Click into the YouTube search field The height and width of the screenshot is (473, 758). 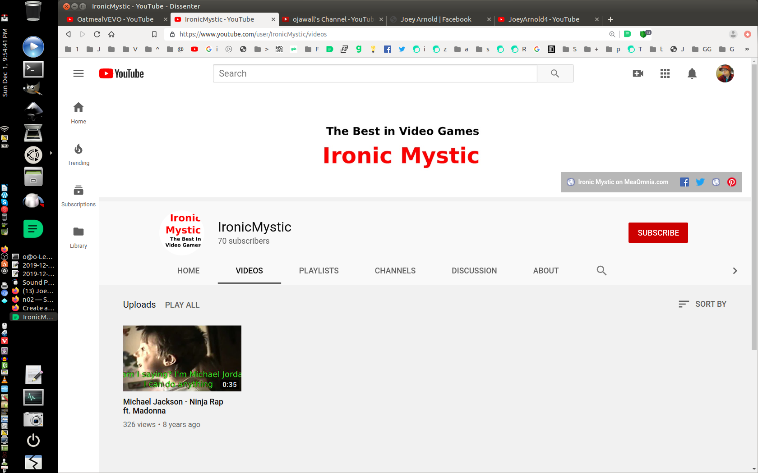(375, 73)
